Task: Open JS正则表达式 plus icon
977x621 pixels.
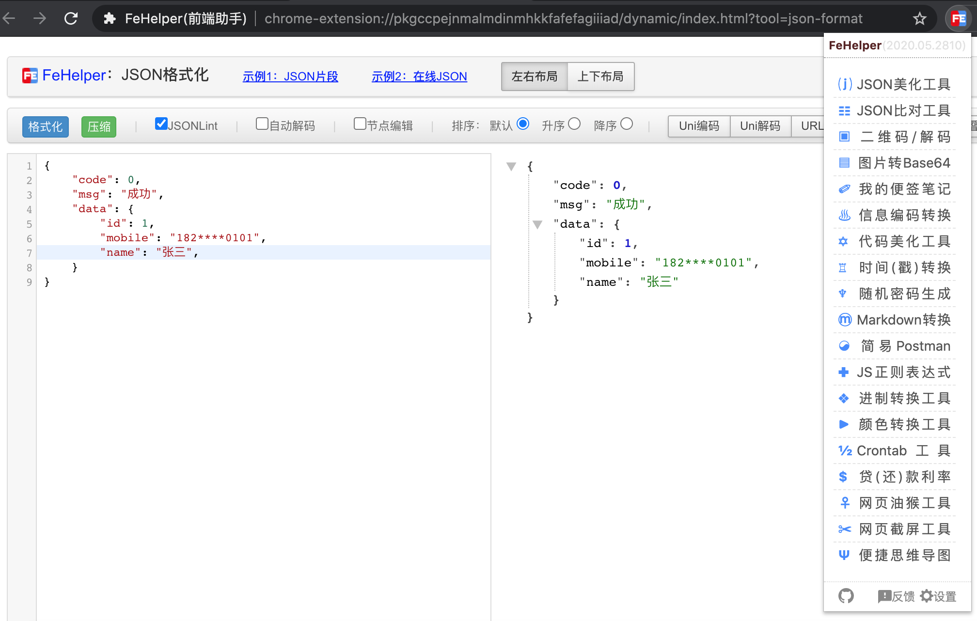Action: [x=844, y=372]
